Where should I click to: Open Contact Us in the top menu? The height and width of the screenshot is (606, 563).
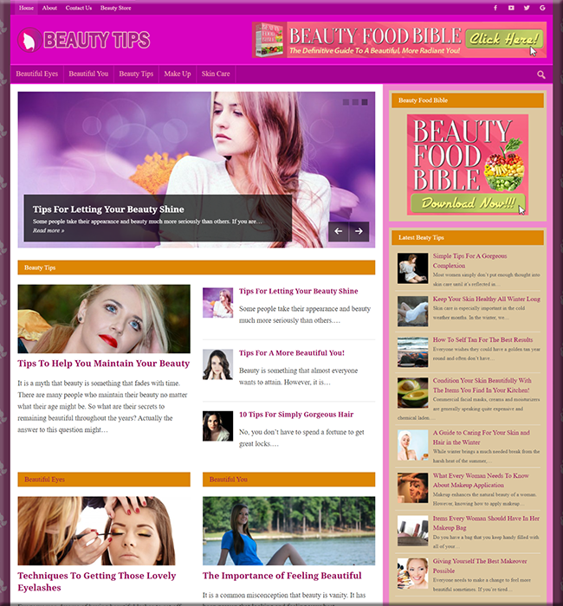pos(79,8)
